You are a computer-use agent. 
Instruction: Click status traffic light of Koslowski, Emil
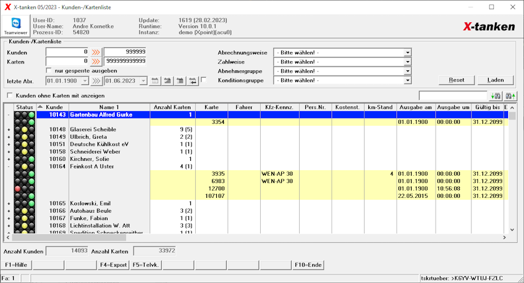point(24,203)
